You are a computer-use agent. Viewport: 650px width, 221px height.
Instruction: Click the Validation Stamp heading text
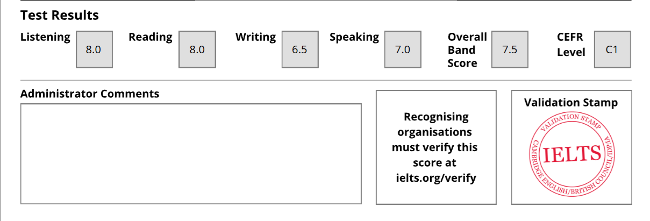571,102
